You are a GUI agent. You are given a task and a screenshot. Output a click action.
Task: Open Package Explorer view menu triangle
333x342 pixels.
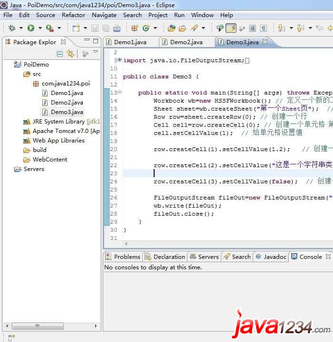pos(96,52)
